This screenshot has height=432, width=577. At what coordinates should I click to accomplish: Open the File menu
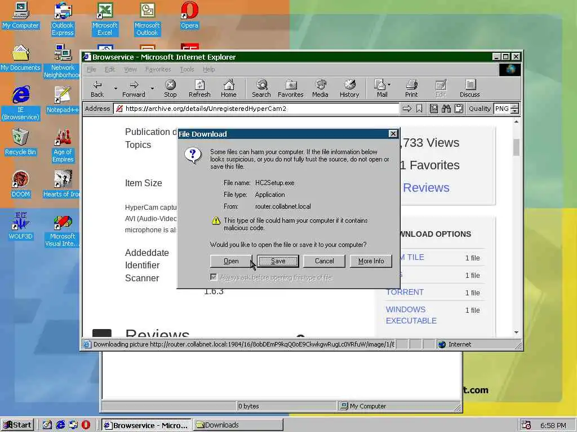[x=91, y=69]
